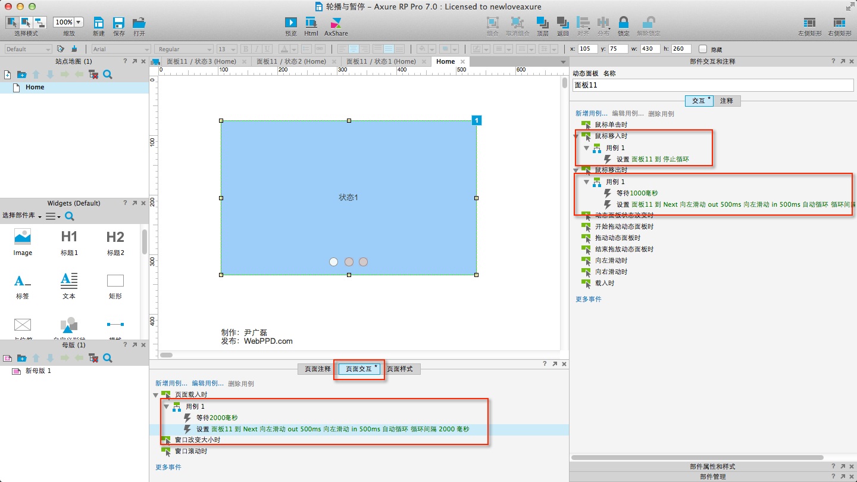Image resolution: width=857 pixels, height=482 pixels.
Task: Click the 保存 (Save) icon
Action: click(x=118, y=23)
